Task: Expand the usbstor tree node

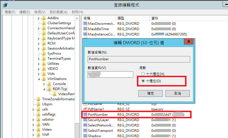Action: [x=33, y=120]
